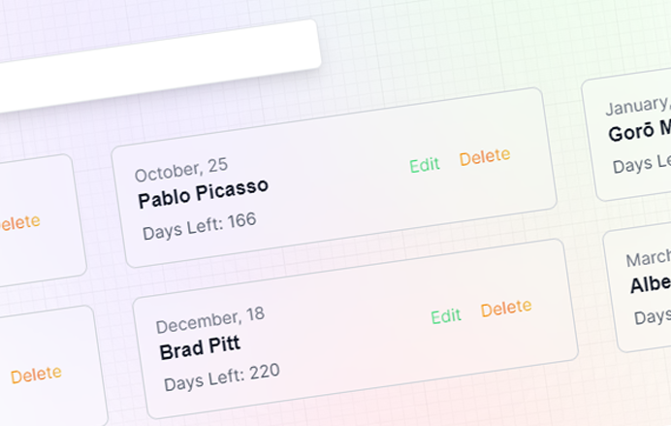Select the October, 25 date label
The height and width of the screenshot is (426, 671).
tap(181, 170)
